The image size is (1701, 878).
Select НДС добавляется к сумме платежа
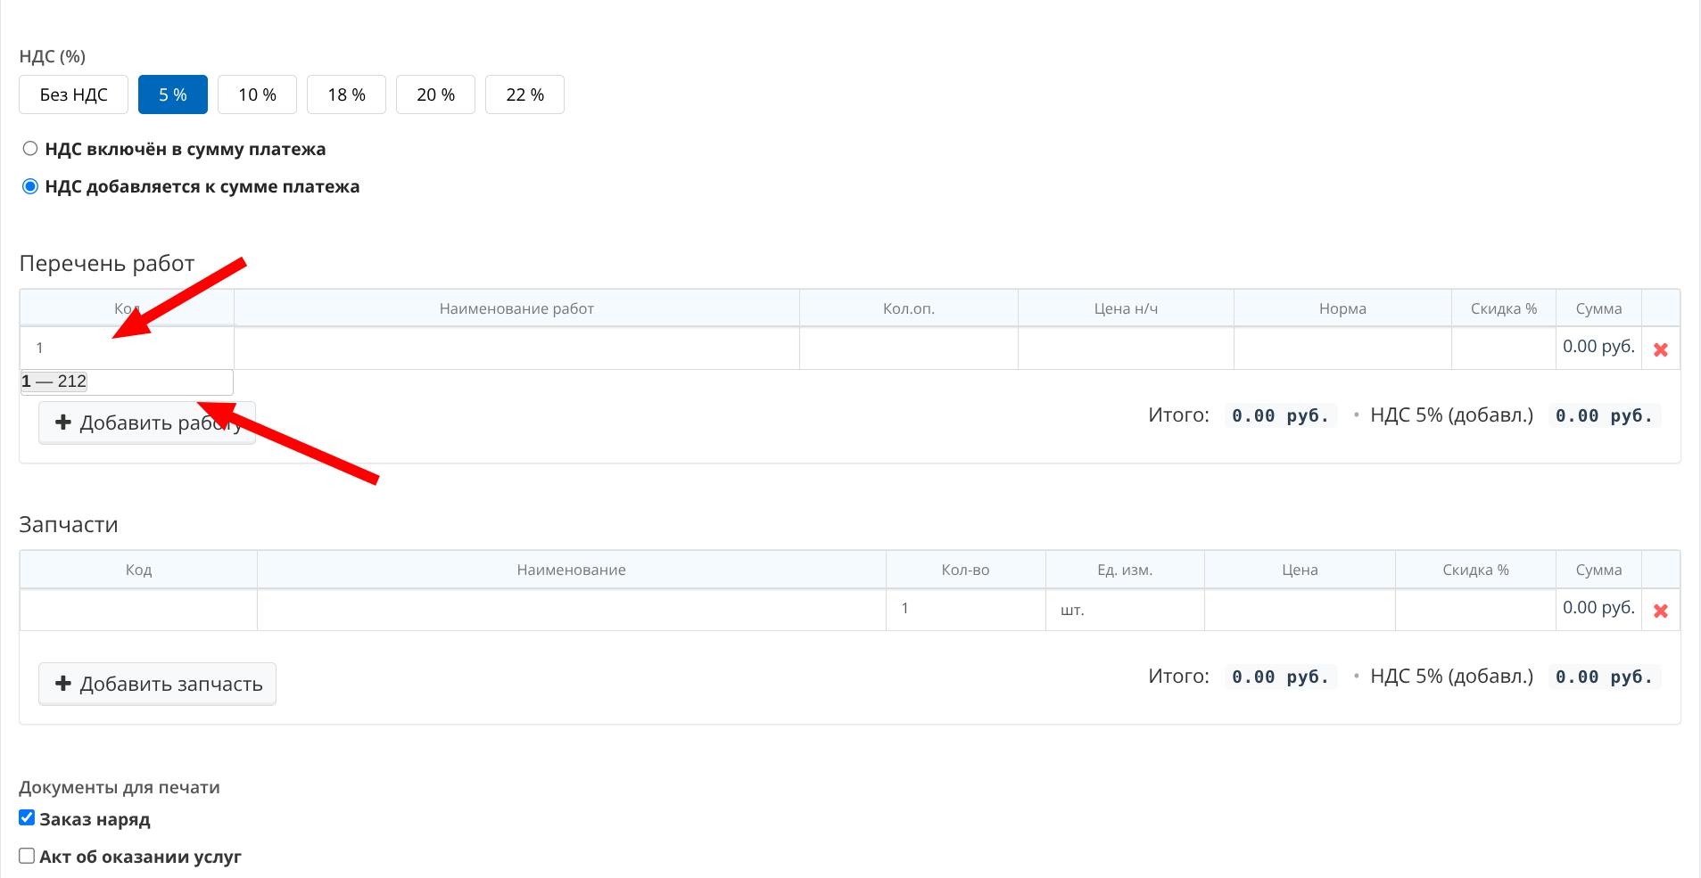click(x=30, y=186)
